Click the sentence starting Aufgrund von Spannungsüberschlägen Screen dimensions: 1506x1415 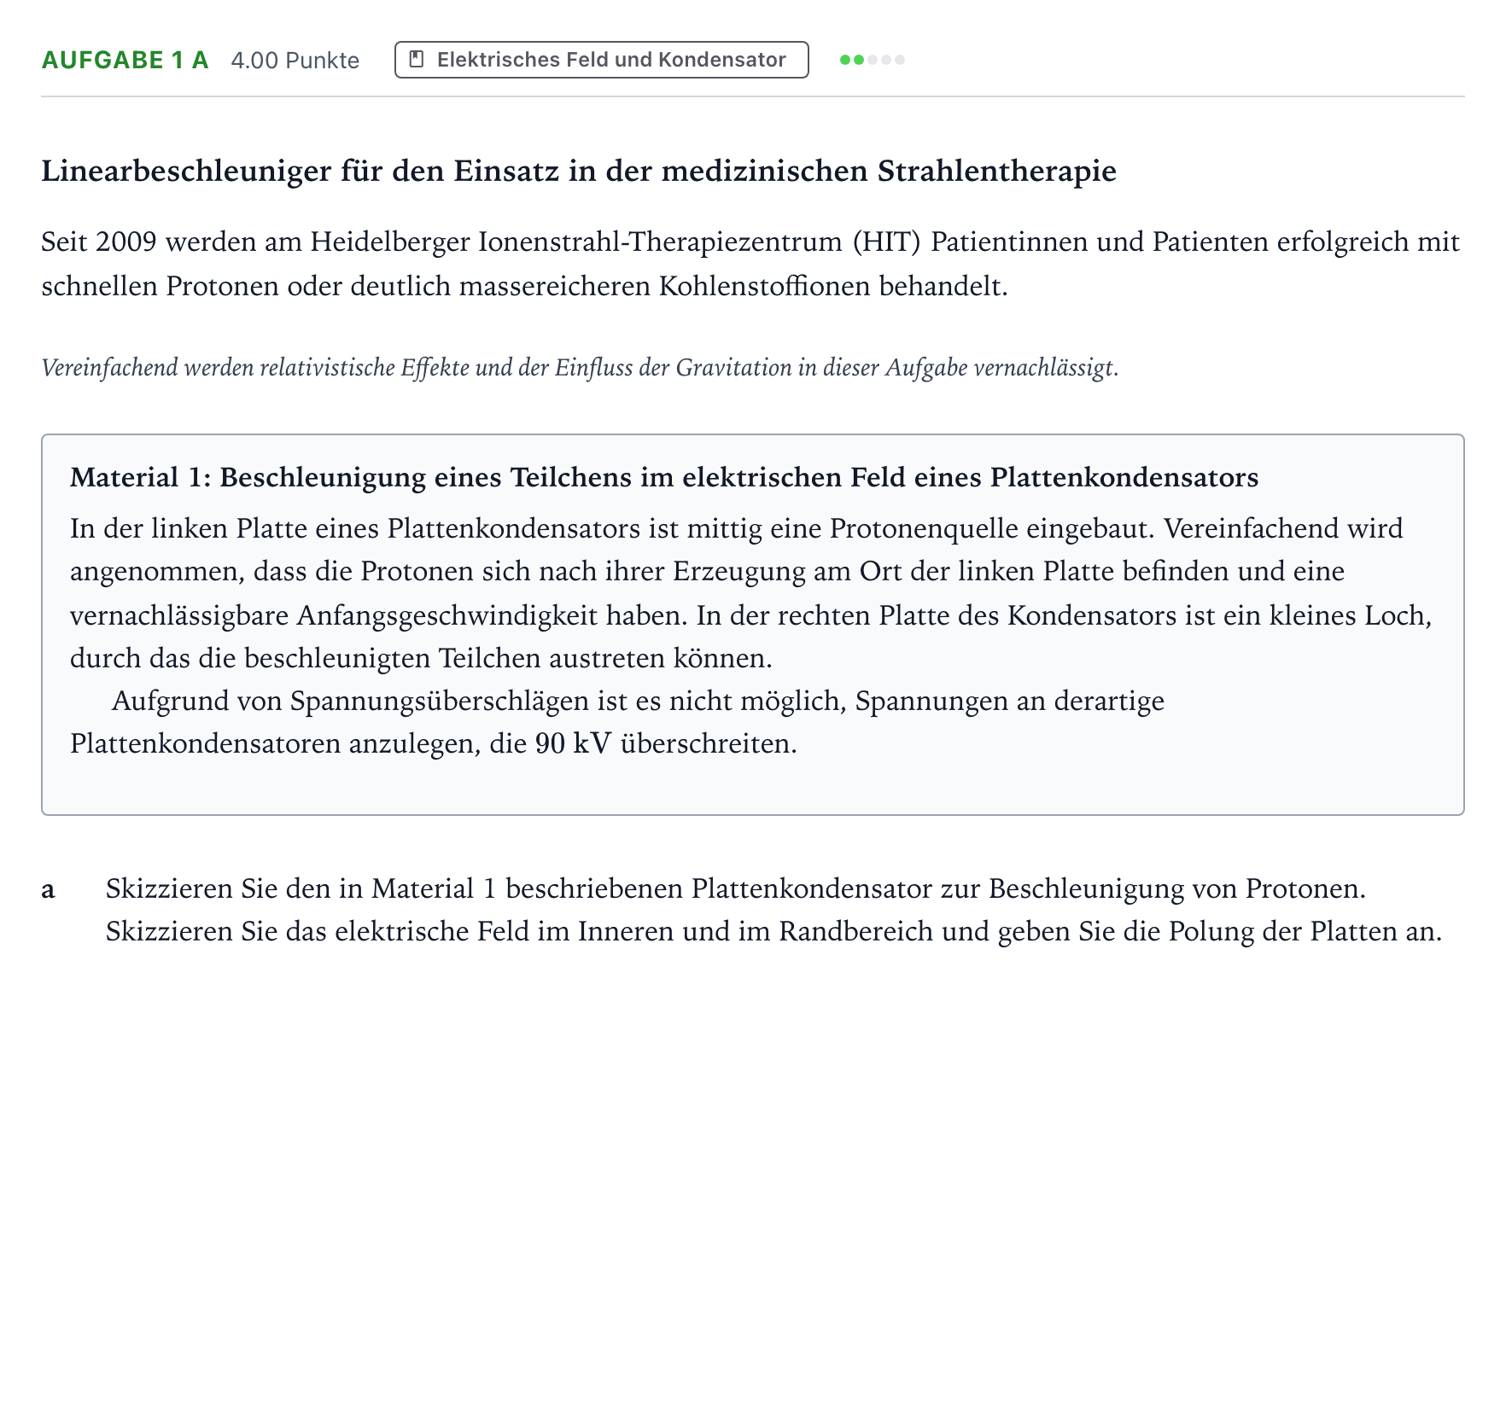617,722
